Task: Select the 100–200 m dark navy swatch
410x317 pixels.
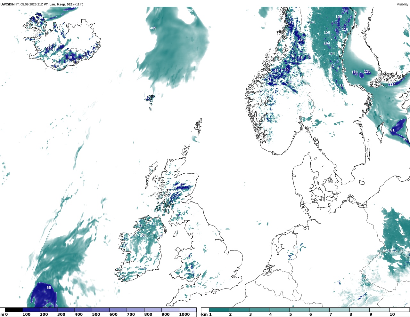Action: (x=31, y=310)
